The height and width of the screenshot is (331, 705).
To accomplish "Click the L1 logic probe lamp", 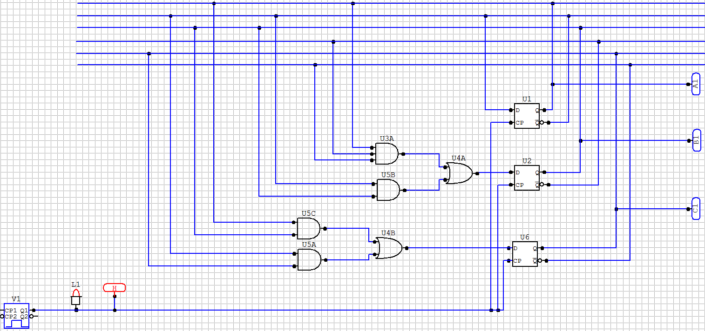I will [76, 298].
